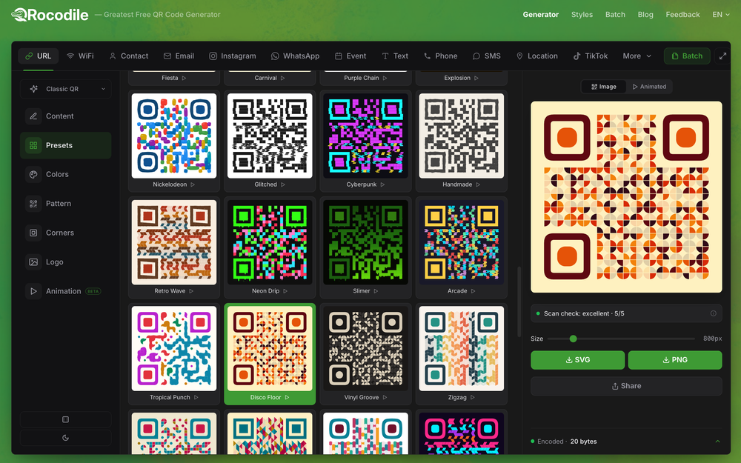The image size is (741, 463).
Task: Play animation preview for Neon Drip preset
Action: coord(285,291)
